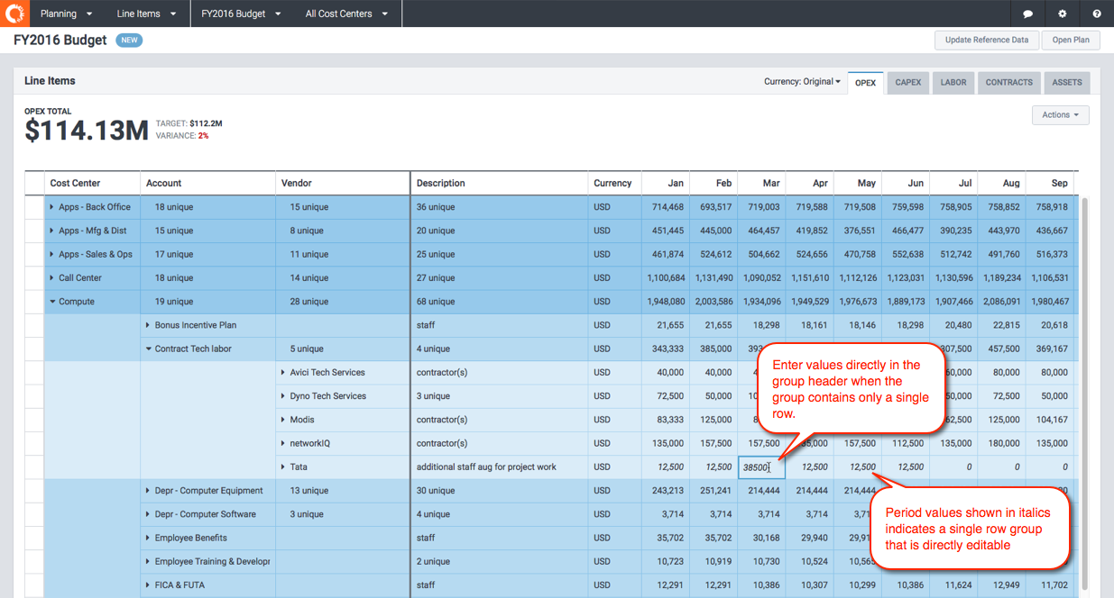
Task: Switch to the LABOR tab
Action: 953,83
